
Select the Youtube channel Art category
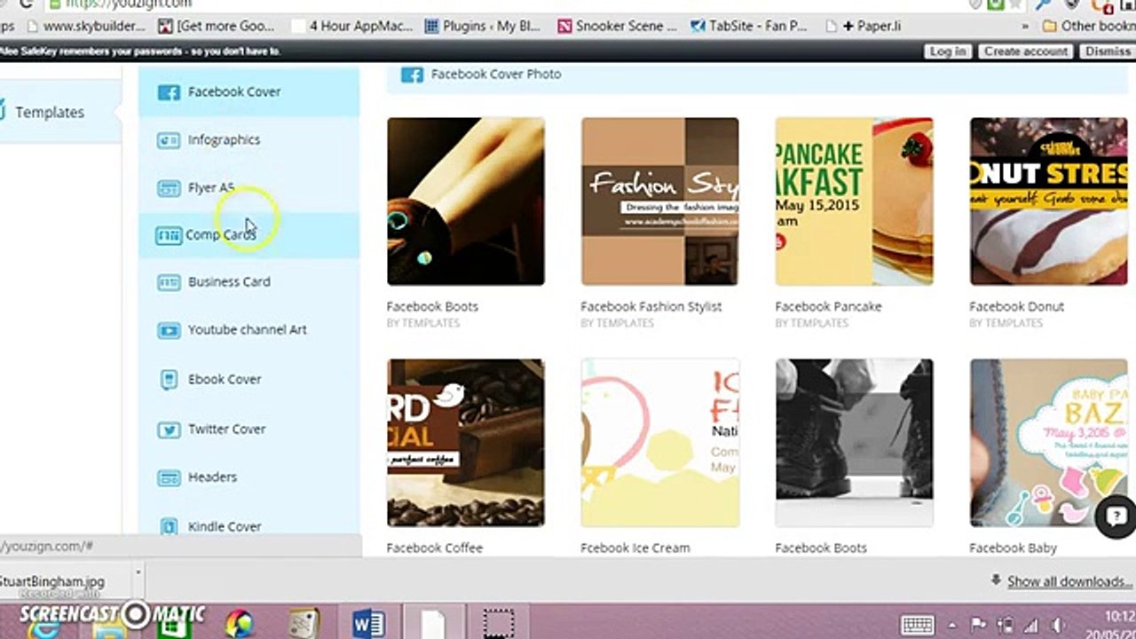coord(249,330)
